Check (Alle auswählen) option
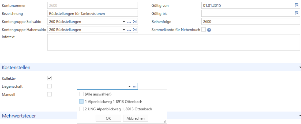The height and width of the screenshot is (124, 301). [81, 94]
